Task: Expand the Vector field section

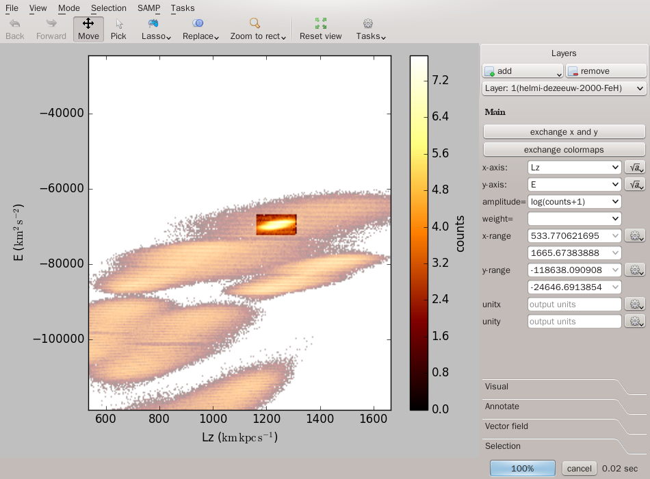Action: click(x=506, y=426)
